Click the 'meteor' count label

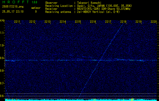point(36,8)
